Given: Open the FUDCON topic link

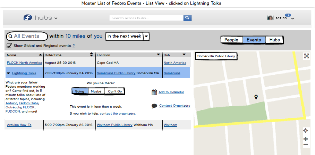Looking at the screenshot, I should [13, 112].
